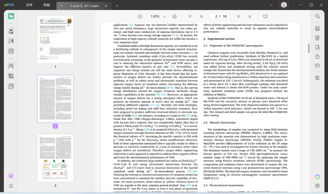
Task: Toggle the bookmark panel icon
Action: point(11,186)
